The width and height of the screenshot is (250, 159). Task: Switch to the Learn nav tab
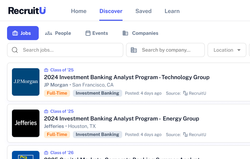pos(172,11)
